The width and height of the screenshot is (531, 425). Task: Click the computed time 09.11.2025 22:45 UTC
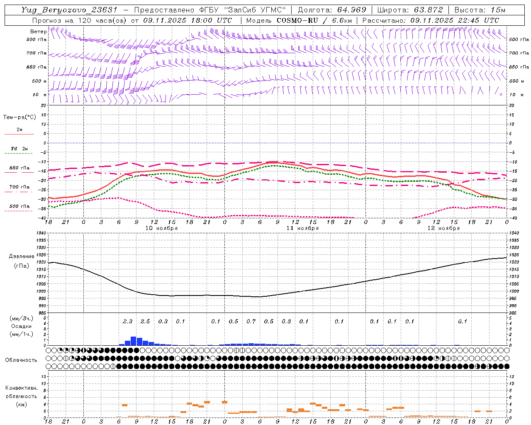455,20
